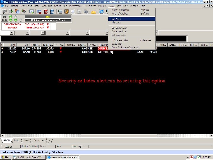Click the green indicator light beside INT

click(x=11, y=17)
